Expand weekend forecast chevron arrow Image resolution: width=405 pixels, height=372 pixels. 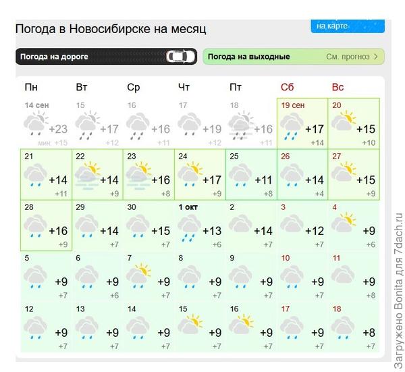(376, 57)
